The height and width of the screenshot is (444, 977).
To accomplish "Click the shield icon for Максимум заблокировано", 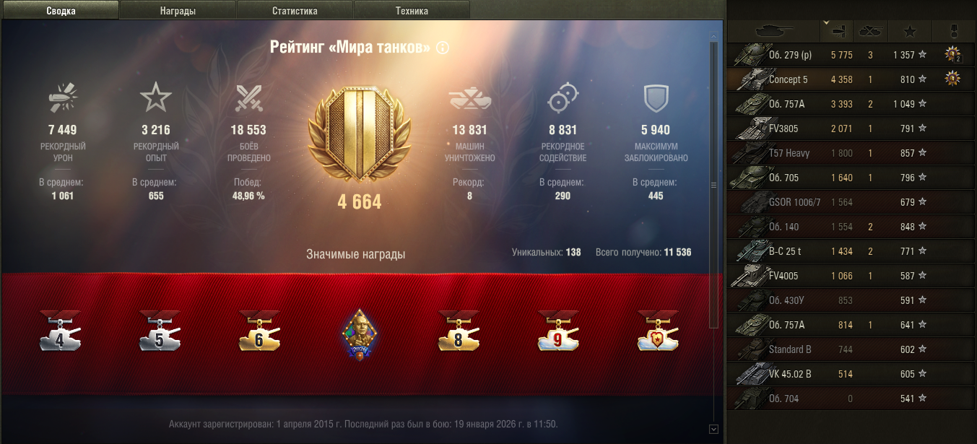I will 656,99.
